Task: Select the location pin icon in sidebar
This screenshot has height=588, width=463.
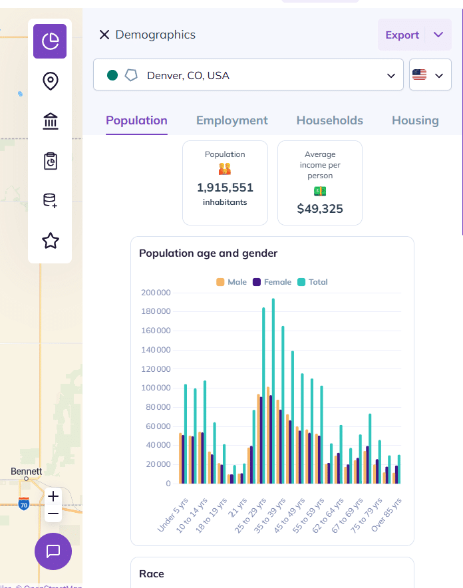Action: (50, 81)
